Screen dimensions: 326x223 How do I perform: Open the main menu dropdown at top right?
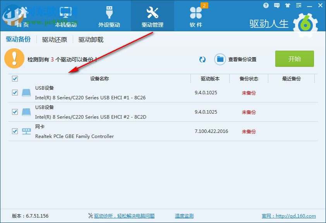pyautogui.click(x=299, y=5)
